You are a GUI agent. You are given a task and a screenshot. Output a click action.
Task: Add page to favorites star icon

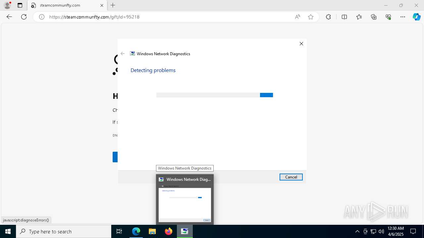pos(311,17)
